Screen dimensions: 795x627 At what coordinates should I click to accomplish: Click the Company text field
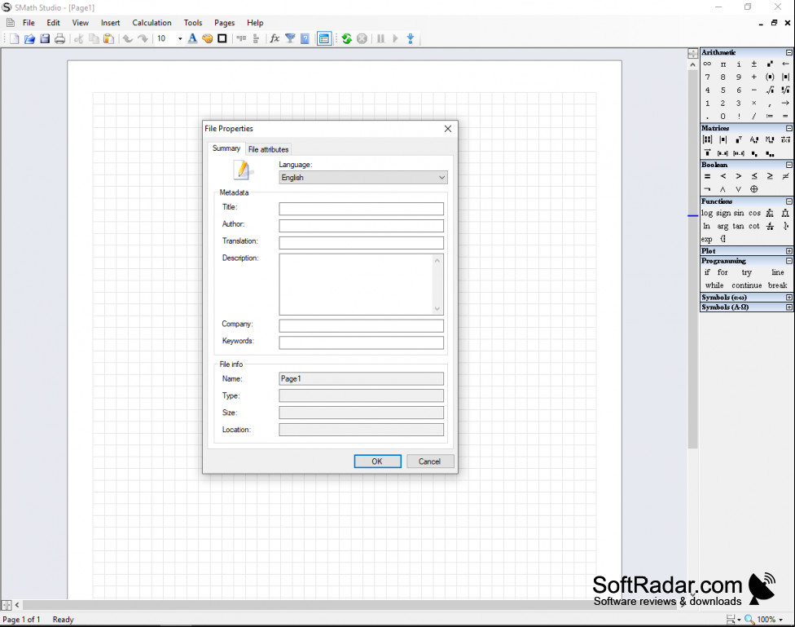coord(361,325)
